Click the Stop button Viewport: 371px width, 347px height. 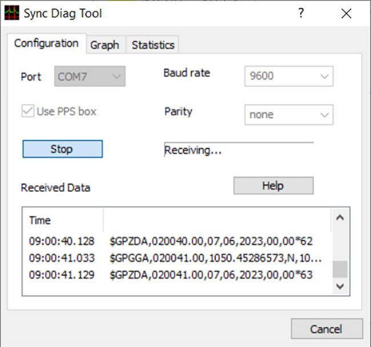tap(63, 149)
